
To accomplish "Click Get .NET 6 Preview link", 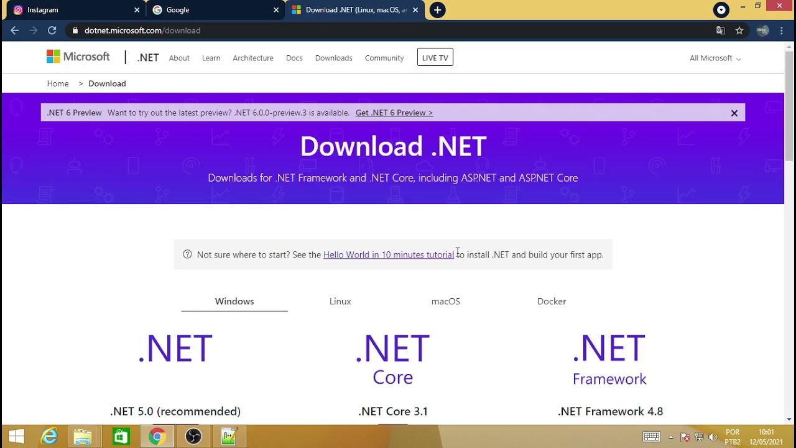I will pos(394,113).
